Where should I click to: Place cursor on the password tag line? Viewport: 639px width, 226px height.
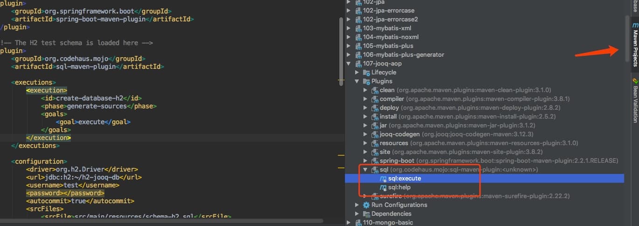(65, 193)
